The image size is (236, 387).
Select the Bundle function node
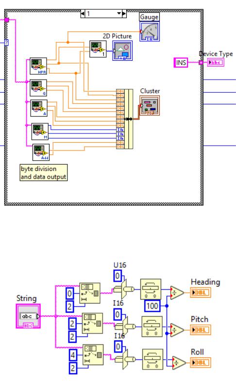point(125,119)
